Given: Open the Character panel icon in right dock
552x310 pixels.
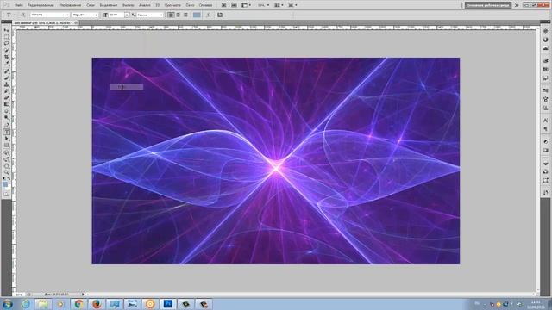Looking at the screenshot, I should point(545,121).
